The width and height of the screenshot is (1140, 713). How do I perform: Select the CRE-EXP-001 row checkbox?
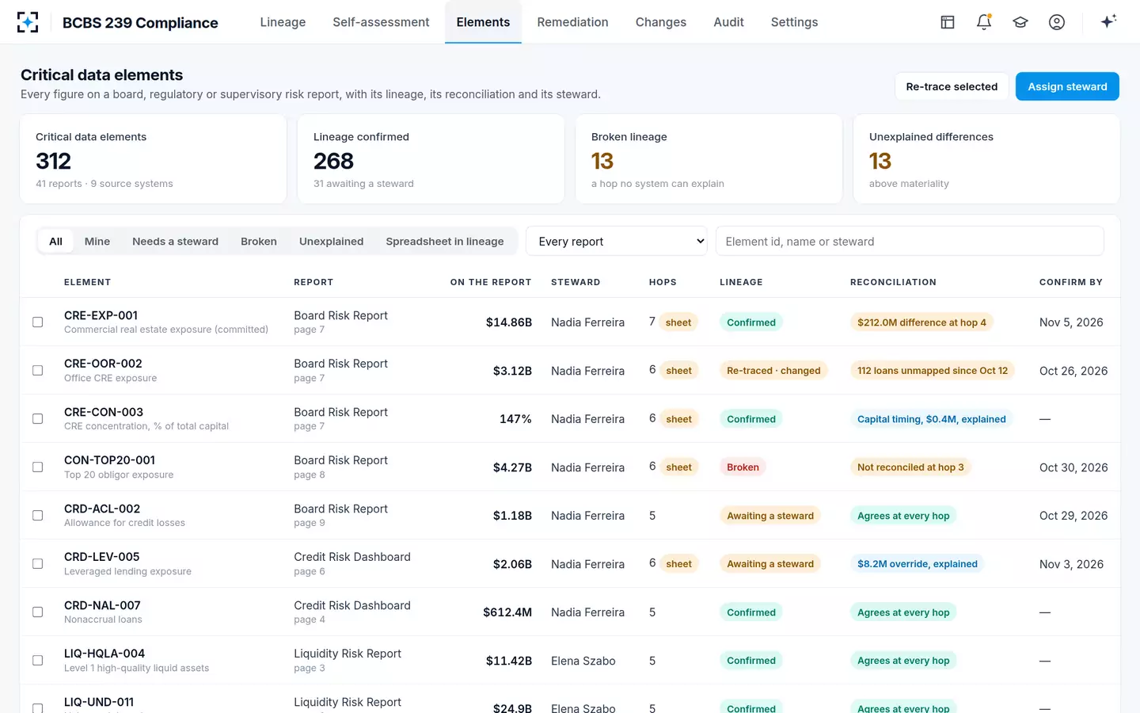pyautogui.click(x=37, y=322)
